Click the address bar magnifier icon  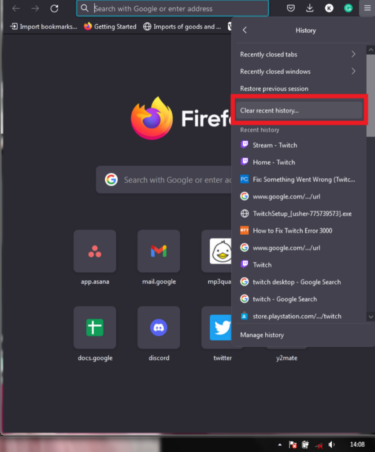(x=84, y=8)
